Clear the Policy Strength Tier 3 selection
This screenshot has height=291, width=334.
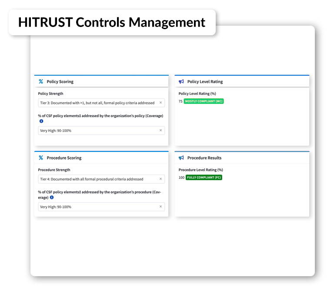(x=160, y=103)
